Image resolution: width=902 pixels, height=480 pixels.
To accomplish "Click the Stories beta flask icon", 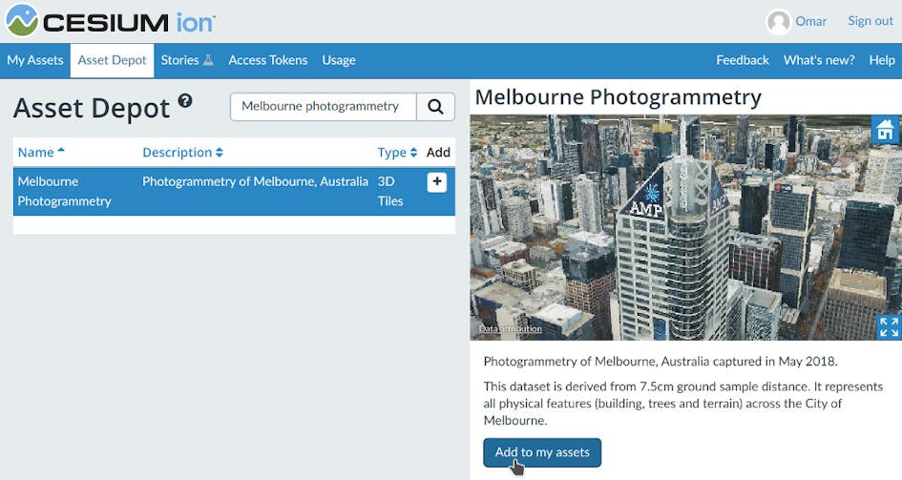I will coord(208,60).
